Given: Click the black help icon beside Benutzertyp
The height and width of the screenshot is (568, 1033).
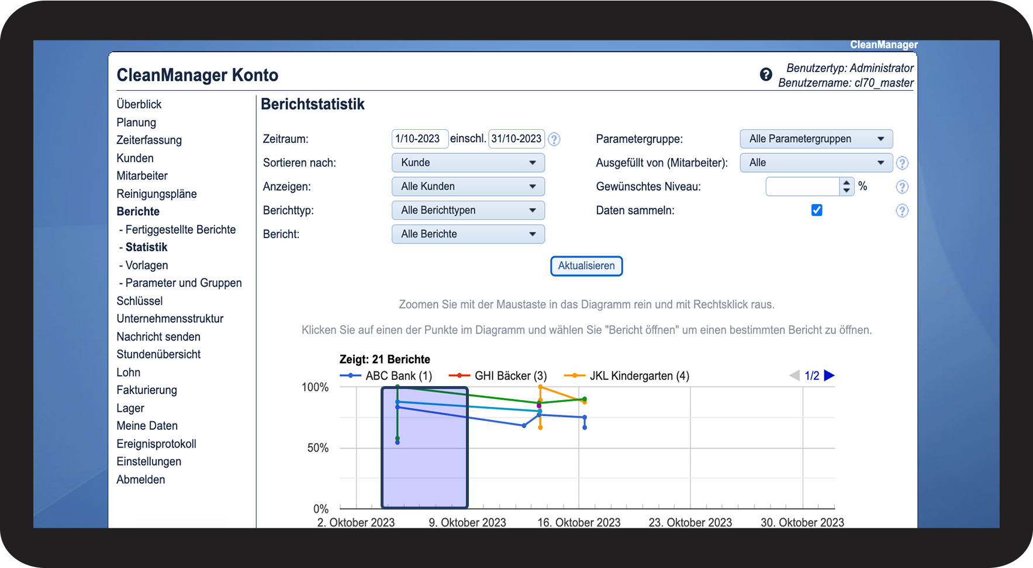Looking at the screenshot, I should click(766, 74).
